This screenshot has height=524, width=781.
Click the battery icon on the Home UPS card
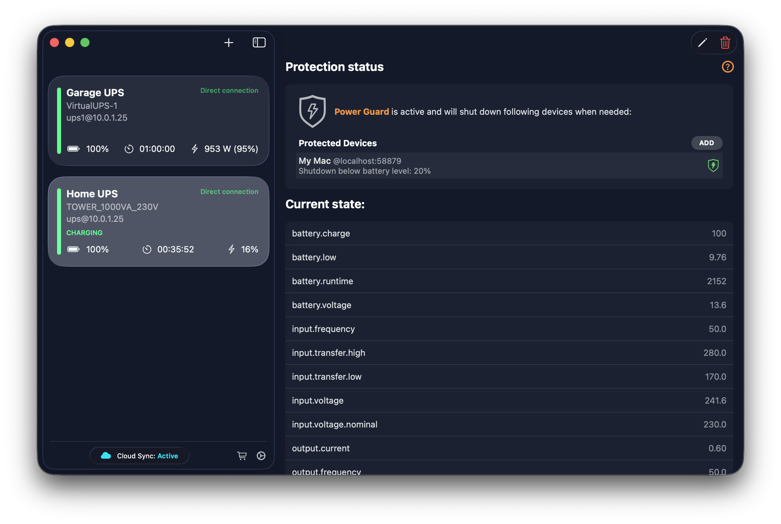coord(74,249)
